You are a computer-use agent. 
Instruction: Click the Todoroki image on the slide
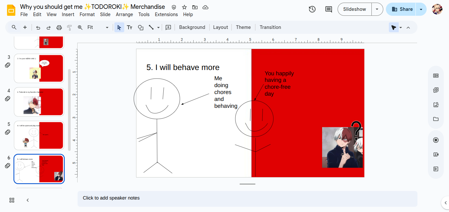click(x=343, y=147)
